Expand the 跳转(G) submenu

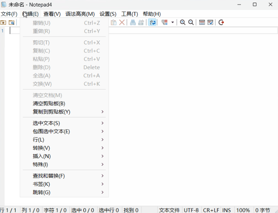(64, 192)
